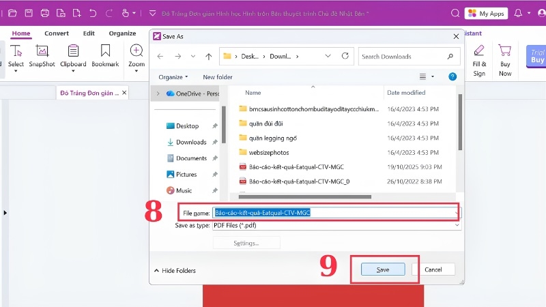This screenshot has height=307, width=546.
Task: Collapse with Hide Folders
Action: 175,270
